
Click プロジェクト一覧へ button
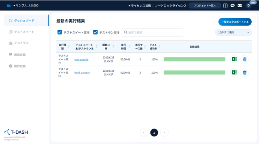(x=205, y=6)
